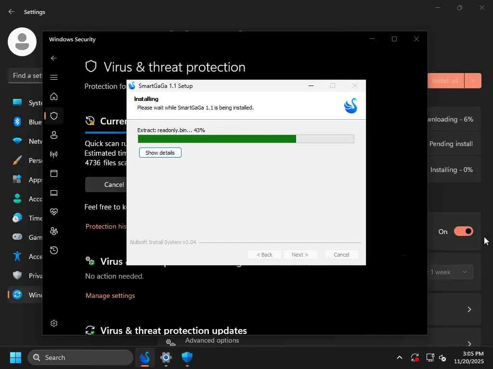This screenshot has width=493, height=369.
Task: Select Windows Update in Settings sidebar
Action: point(25,295)
